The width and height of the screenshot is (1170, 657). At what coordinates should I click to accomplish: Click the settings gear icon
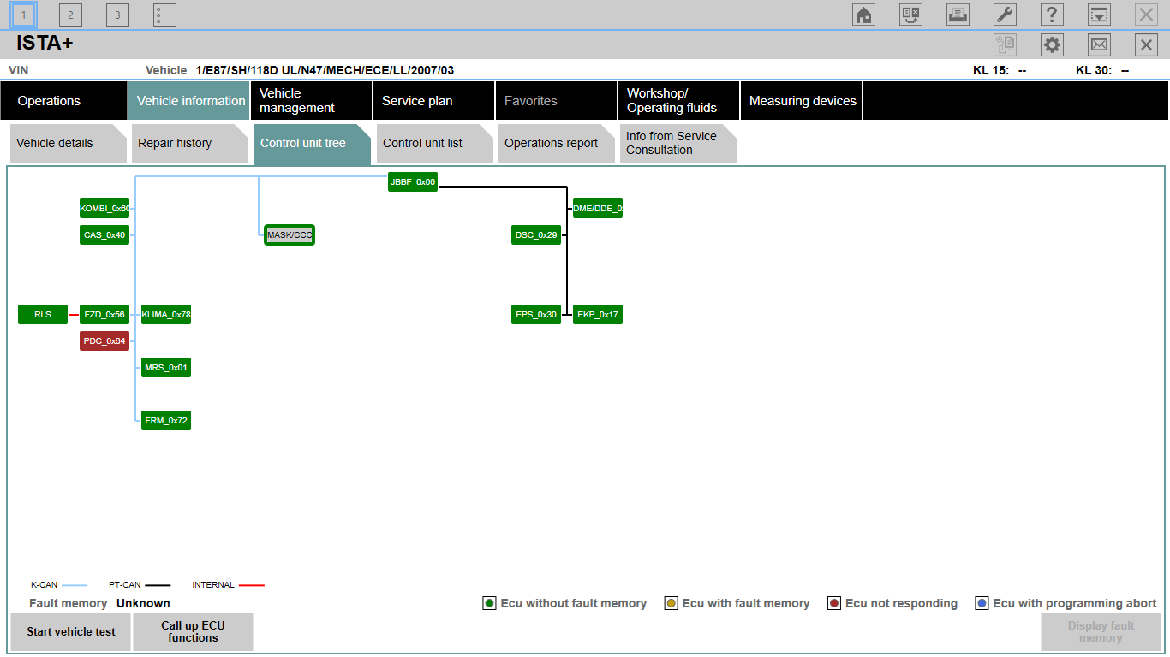pos(1052,45)
